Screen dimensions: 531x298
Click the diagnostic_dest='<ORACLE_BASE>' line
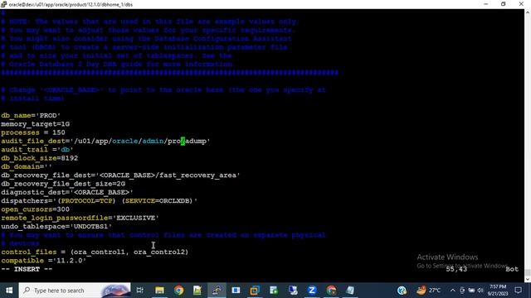coord(67,192)
